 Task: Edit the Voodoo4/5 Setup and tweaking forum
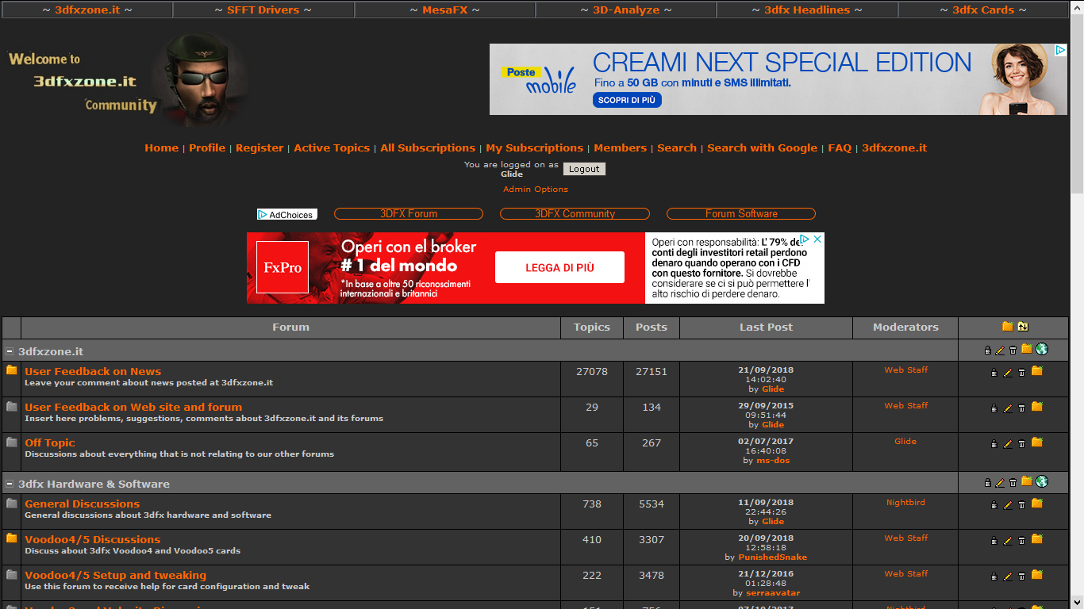click(x=1008, y=576)
